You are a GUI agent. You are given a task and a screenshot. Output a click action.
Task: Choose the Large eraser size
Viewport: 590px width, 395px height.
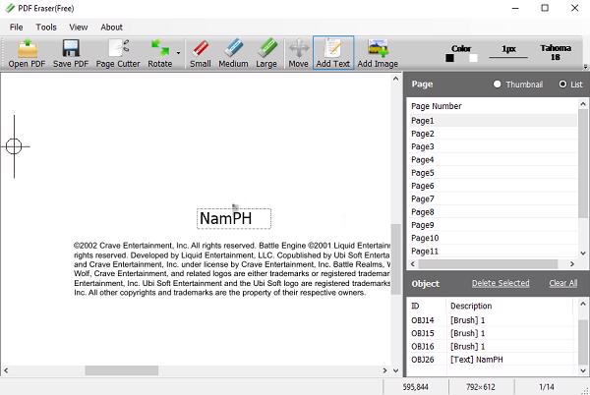266,53
